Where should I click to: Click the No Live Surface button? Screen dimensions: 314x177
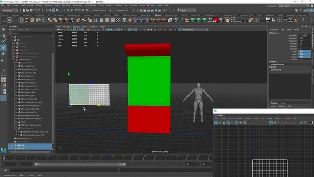[x=100, y=10]
